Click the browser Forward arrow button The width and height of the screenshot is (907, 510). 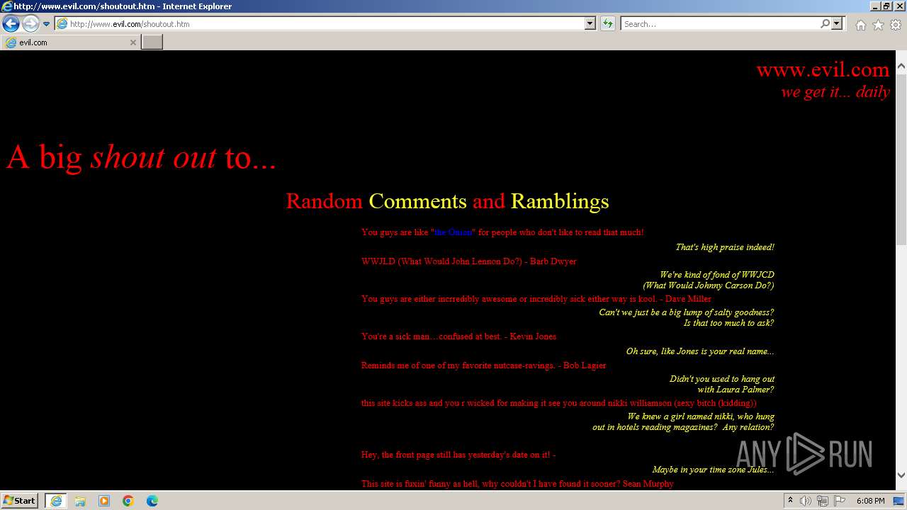(30, 24)
